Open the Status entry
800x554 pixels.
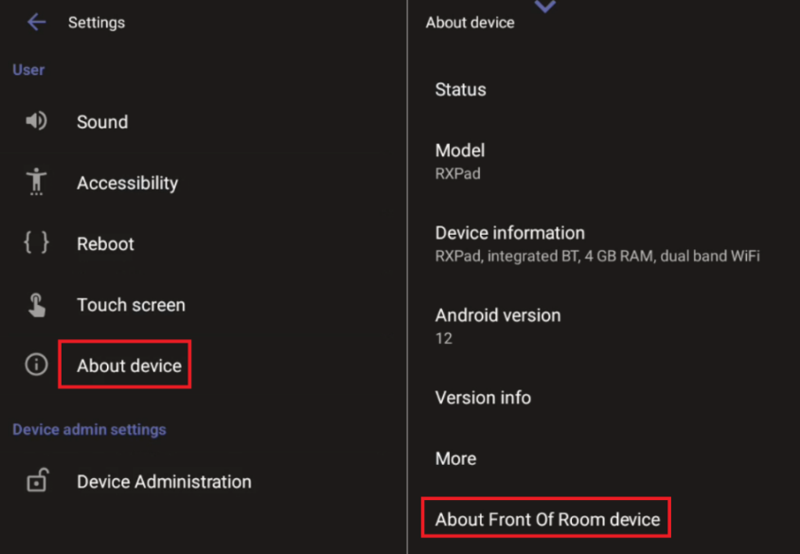click(460, 90)
